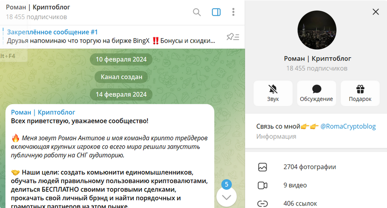Click the channel title in chat header
The image size is (387, 208).
click(38, 7)
